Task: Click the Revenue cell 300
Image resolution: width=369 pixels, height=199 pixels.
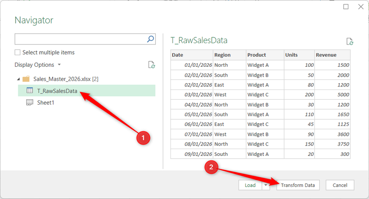Action: pyautogui.click(x=332, y=154)
